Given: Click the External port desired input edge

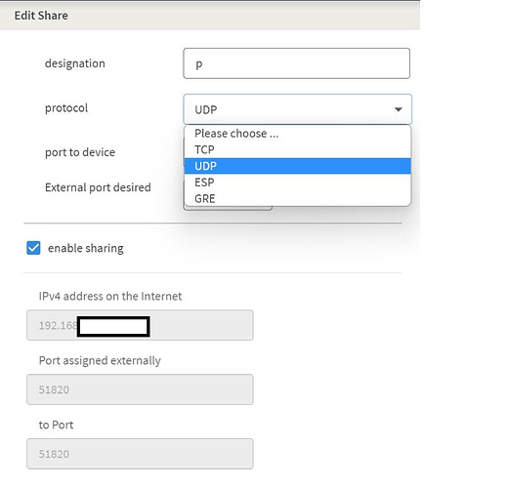Looking at the screenshot, I should tap(228, 209).
